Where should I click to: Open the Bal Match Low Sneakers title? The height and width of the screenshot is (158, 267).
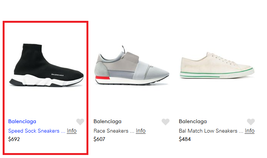click(x=208, y=131)
